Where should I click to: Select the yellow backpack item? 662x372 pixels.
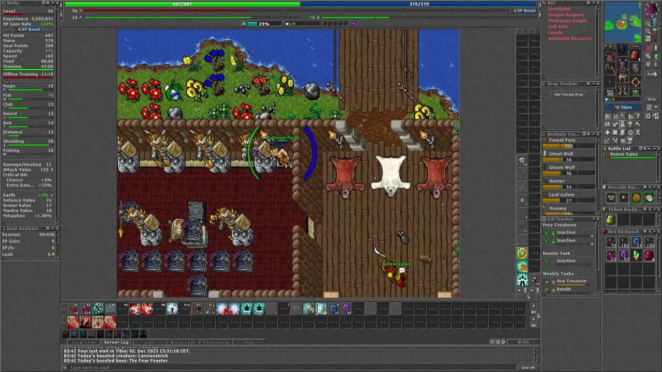click(x=611, y=220)
